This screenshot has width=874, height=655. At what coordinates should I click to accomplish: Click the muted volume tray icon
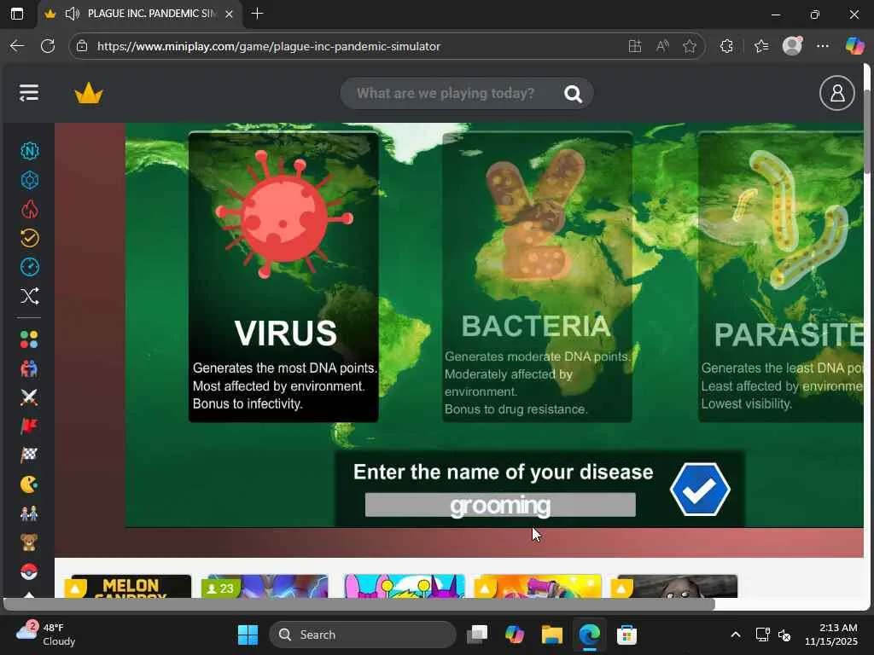(785, 635)
